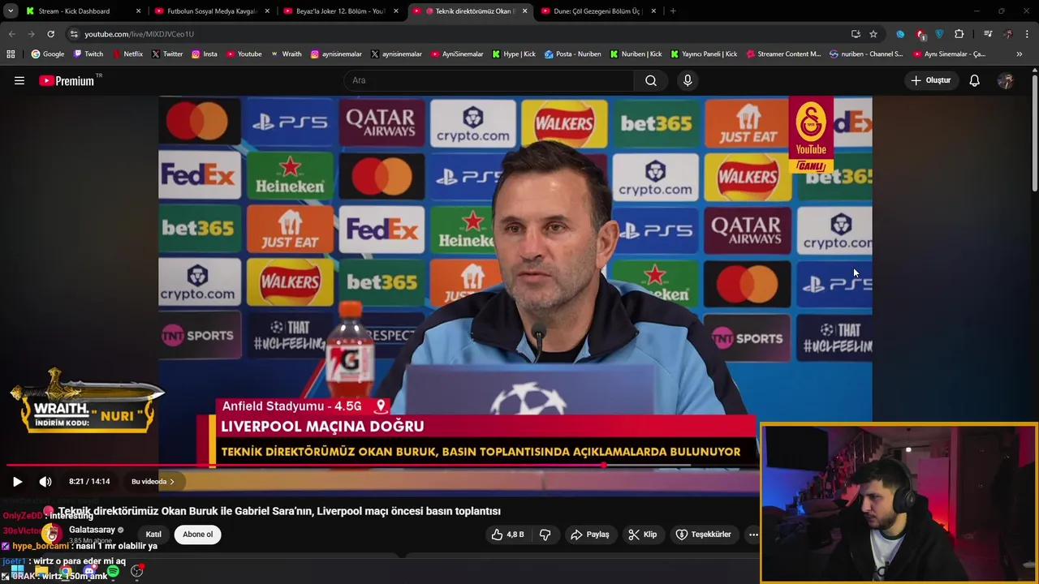Open the Bu videoda chapters expander
Image resolution: width=1039 pixels, height=584 pixels.
(x=153, y=482)
